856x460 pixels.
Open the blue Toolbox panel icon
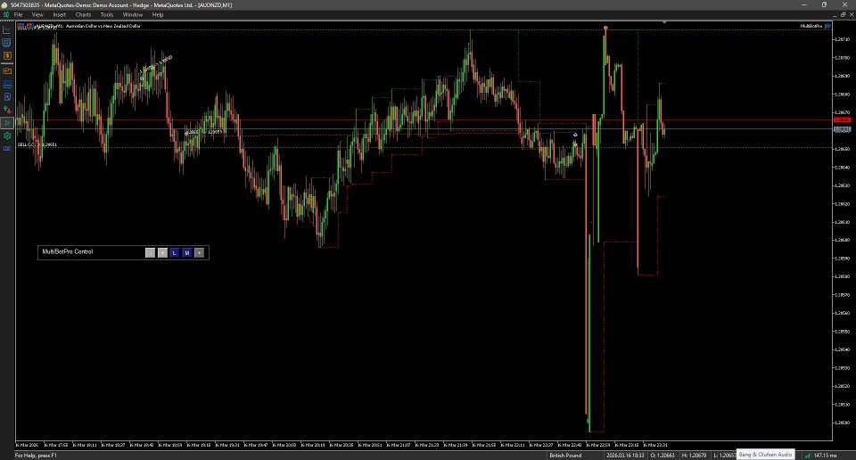click(7, 84)
